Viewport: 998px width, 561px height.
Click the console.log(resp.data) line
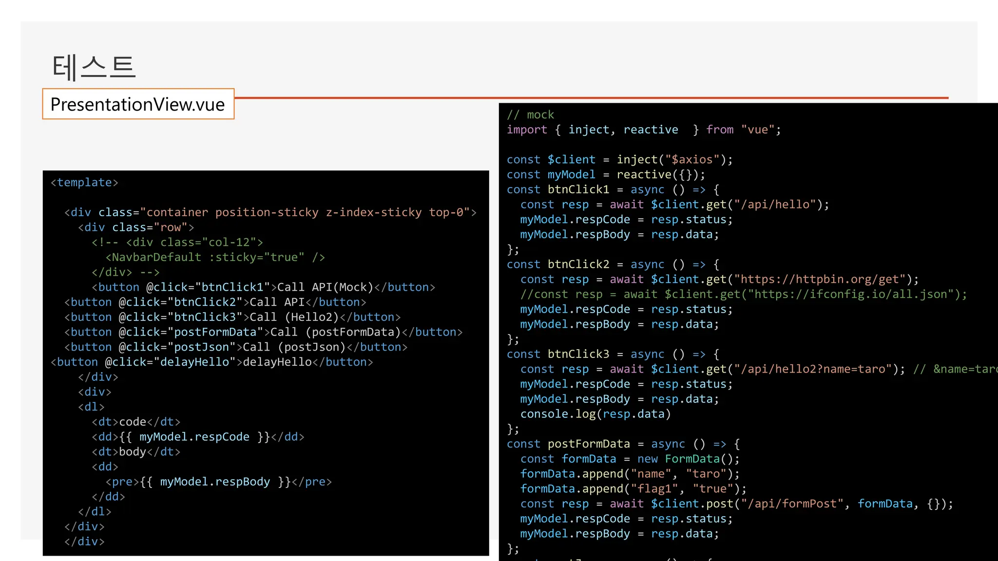(595, 414)
